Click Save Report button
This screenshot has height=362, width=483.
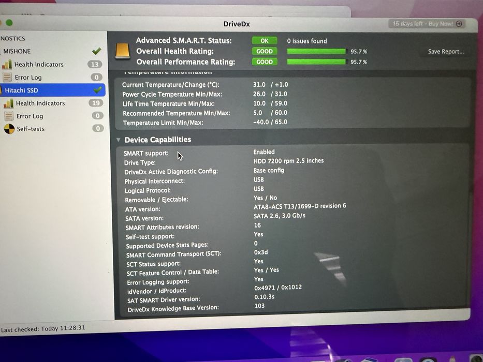pyautogui.click(x=446, y=52)
